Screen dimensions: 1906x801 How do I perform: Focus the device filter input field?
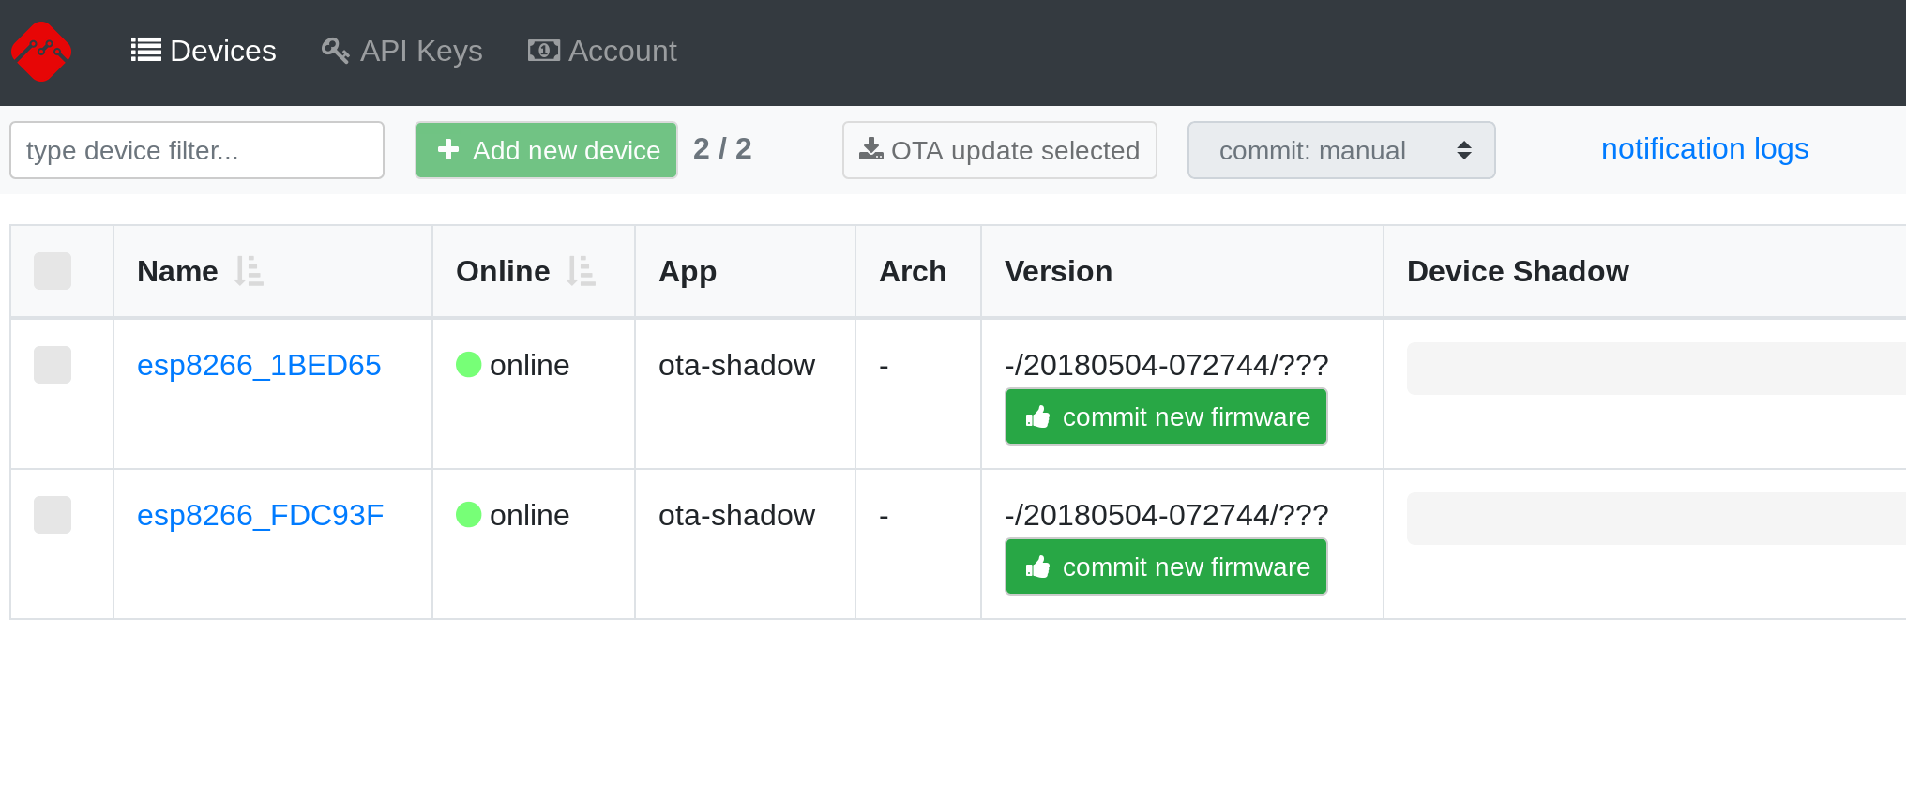197,150
